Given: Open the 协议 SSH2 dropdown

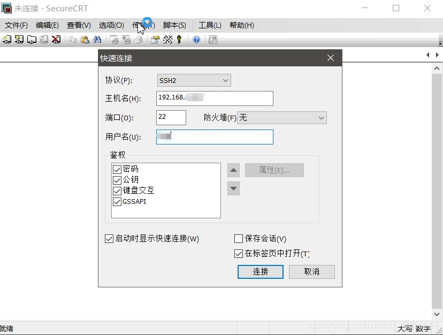Looking at the screenshot, I should [x=194, y=80].
